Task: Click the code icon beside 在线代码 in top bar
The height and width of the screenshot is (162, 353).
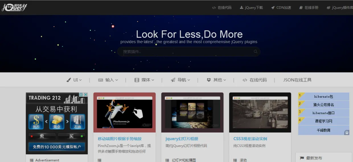Action: coord(214,8)
